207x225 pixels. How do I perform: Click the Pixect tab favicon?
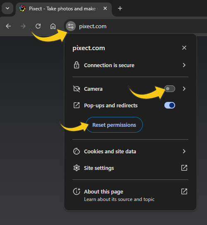coord(22,8)
